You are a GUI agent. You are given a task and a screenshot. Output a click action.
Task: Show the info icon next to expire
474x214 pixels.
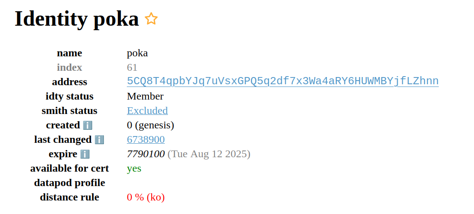tap(85, 154)
